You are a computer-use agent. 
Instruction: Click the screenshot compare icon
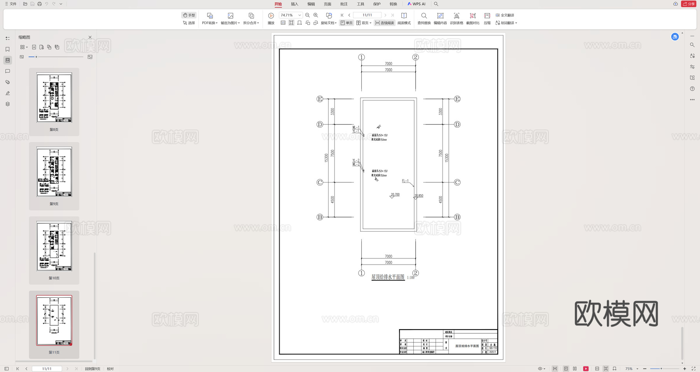click(x=473, y=16)
